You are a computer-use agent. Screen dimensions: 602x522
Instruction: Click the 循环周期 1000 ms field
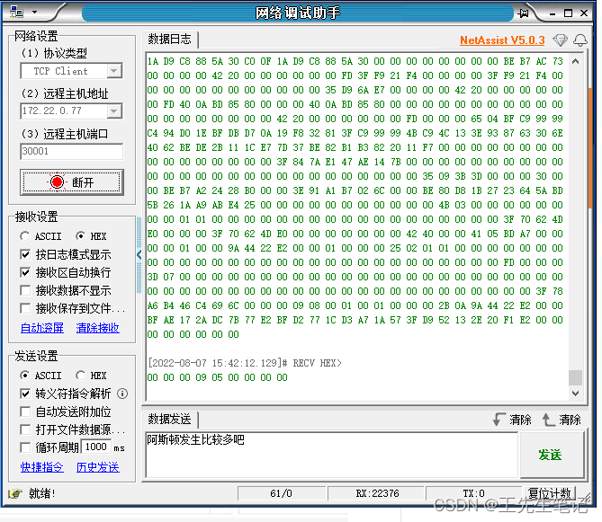[96, 447]
